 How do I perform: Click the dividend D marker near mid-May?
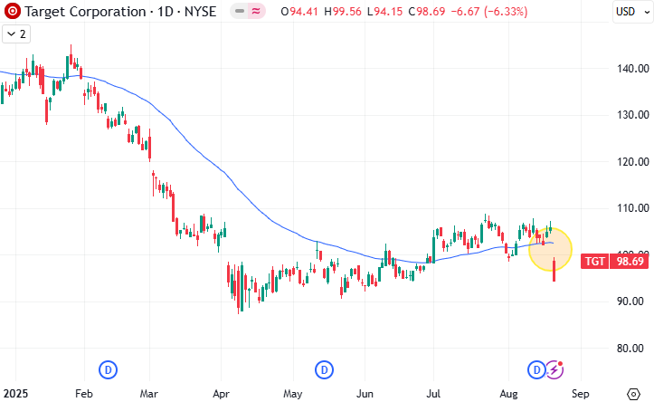click(x=324, y=369)
